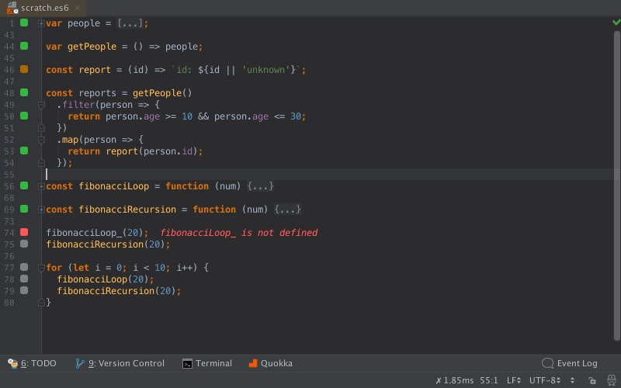The width and height of the screenshot is (621, 388).
Task: Click fold end marker on line 54
Action: tap(41, 163)
